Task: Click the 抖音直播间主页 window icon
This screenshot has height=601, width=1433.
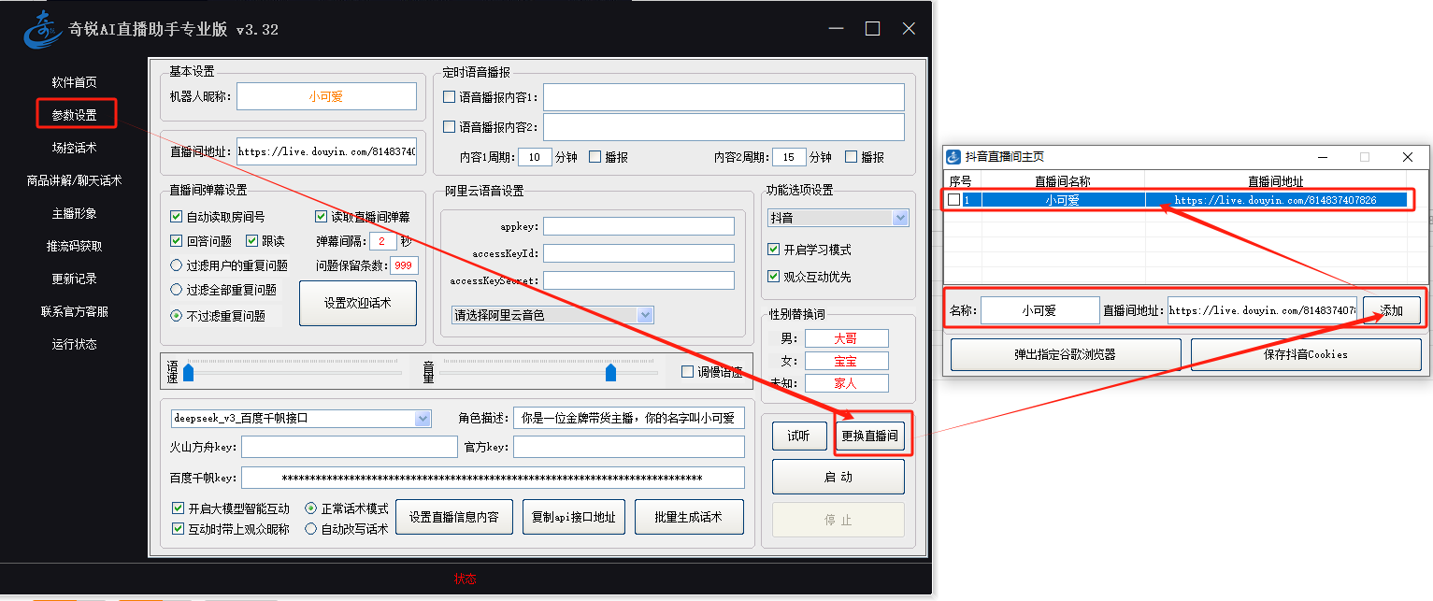Action: [954, 157]
